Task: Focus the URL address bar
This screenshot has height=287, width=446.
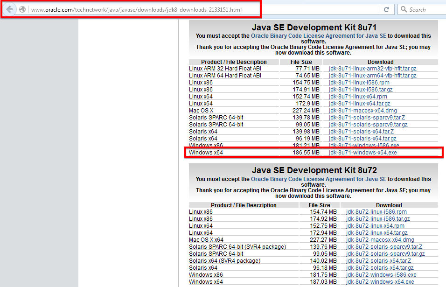Action: coord(203,10)
